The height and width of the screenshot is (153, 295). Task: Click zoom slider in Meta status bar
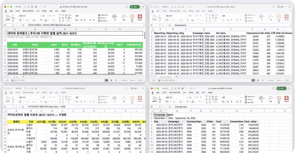pos(274,80)
